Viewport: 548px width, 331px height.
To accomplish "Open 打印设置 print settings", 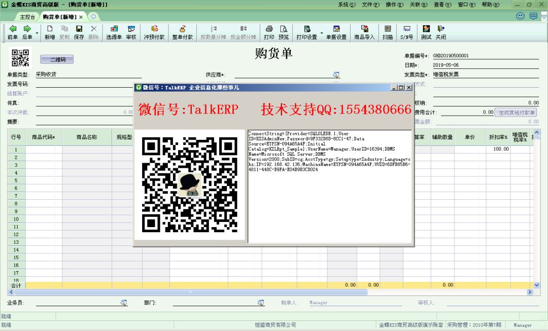I will pos(306,32).
